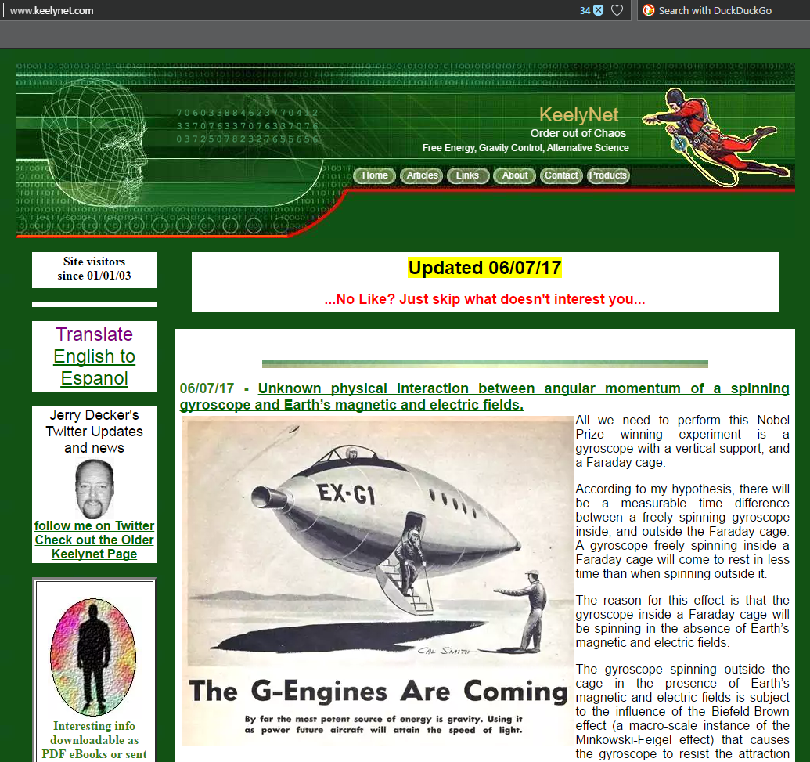
Task: Open the Home navigation button
Action: tap(375, 175)
